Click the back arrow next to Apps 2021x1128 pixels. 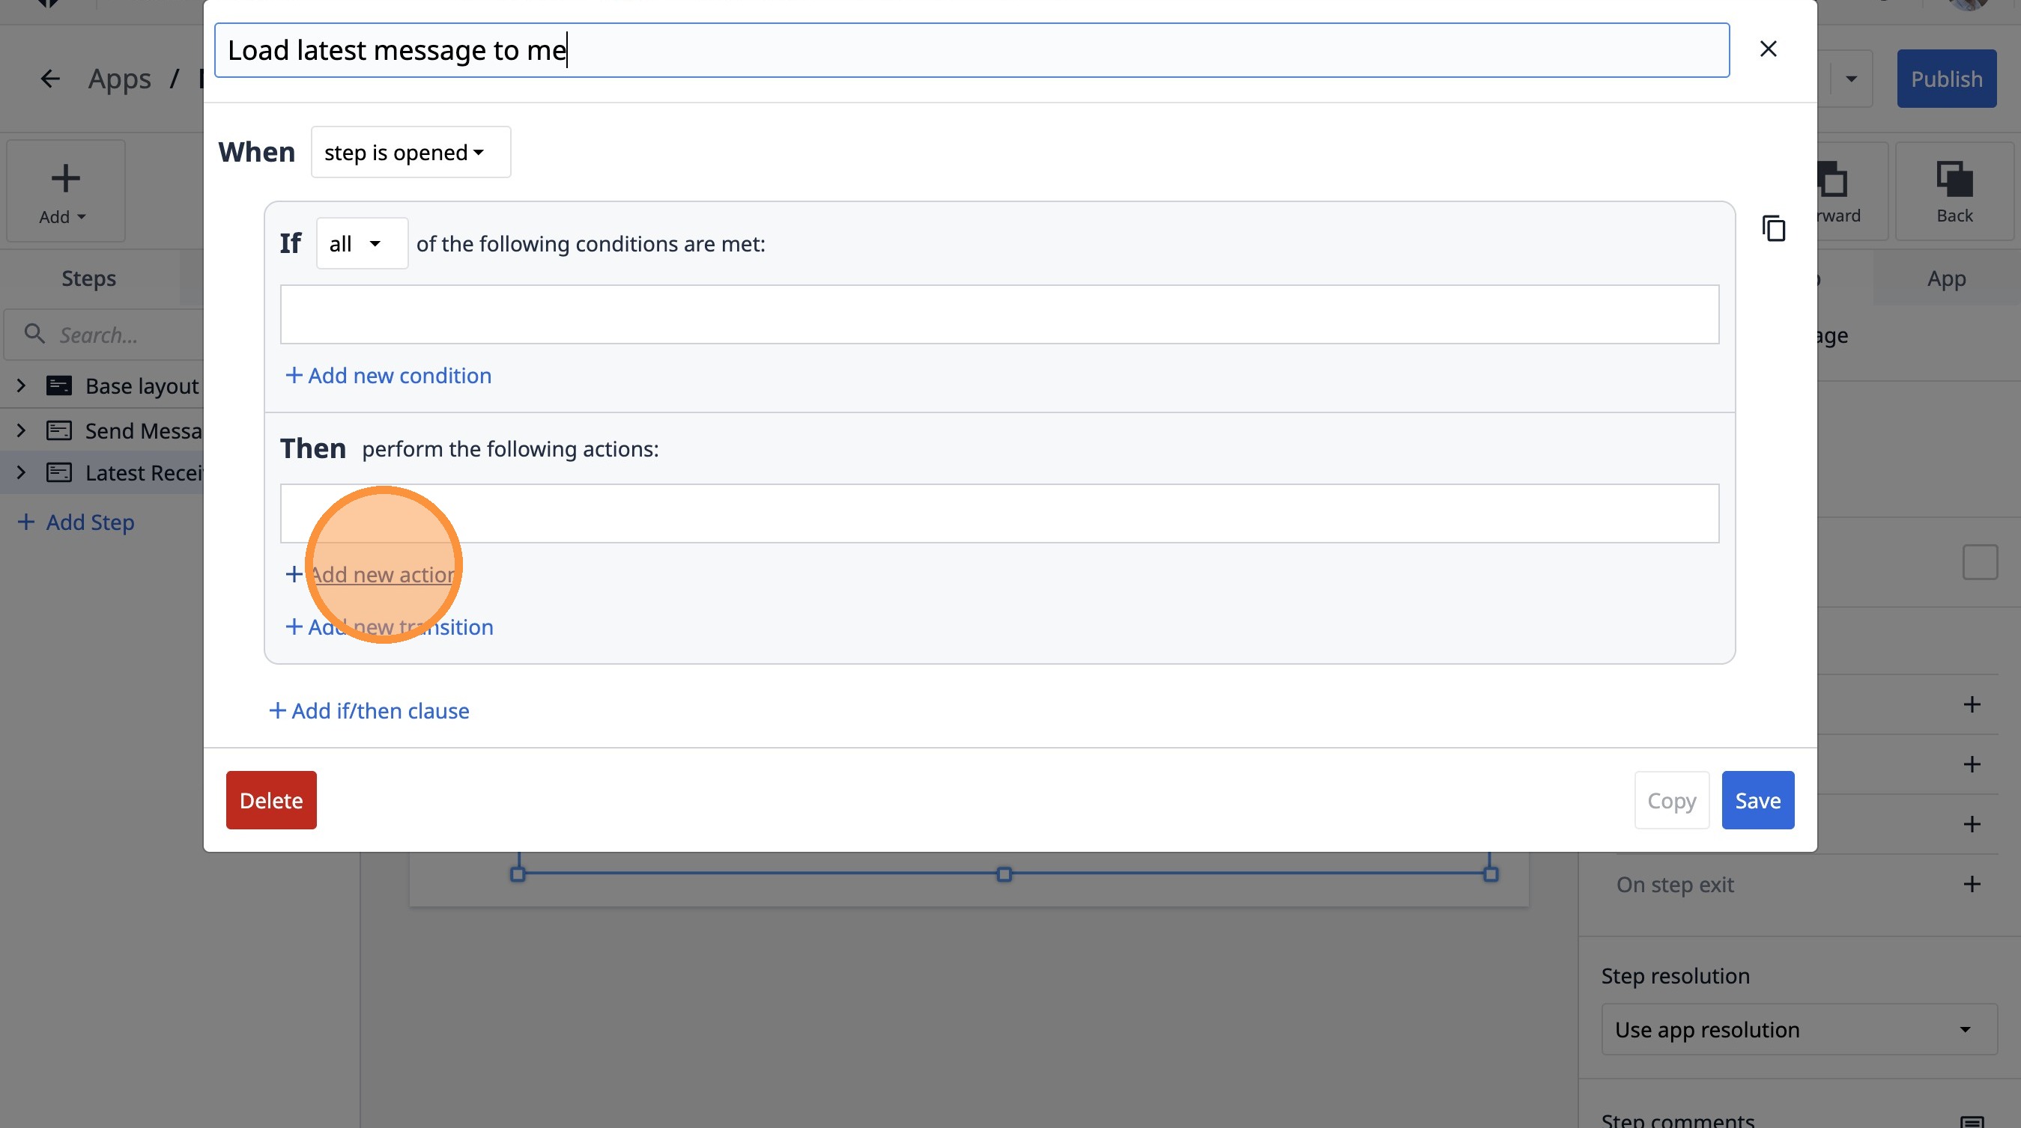tap(50, 79)
